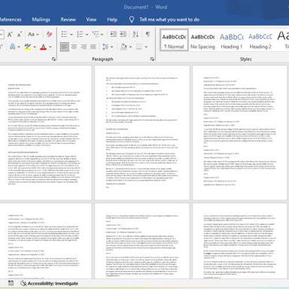Viewport: 289px width, 289px height.
Task: Open the Multilevel List dropdown arrow
Action: click(x=102, y=35)
